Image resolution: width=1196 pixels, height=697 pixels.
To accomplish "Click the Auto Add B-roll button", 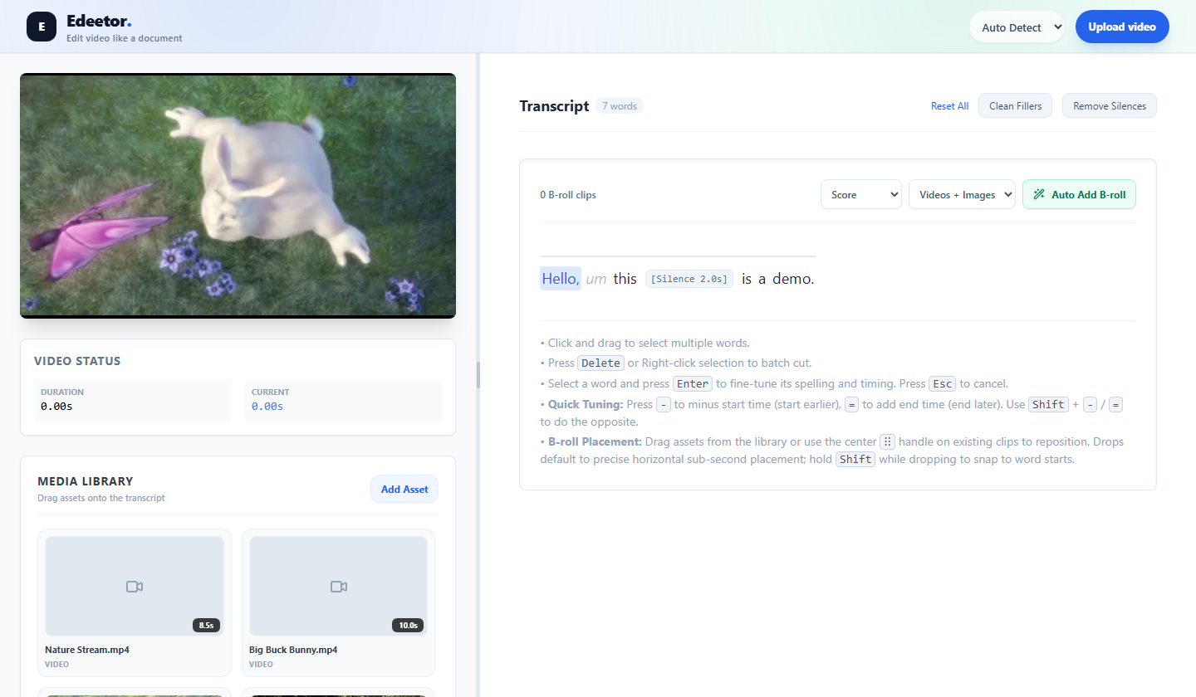I will (1079, 194).
